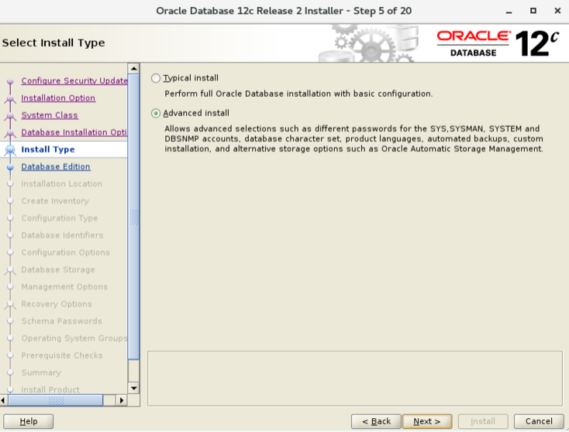Go back with the Back button
Image resolution: width=569 pixels, height=432 pixels.
click(x=376, y=421)
